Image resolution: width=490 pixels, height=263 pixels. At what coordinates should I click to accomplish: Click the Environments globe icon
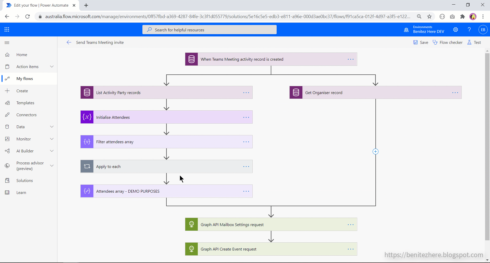[406, 30]
